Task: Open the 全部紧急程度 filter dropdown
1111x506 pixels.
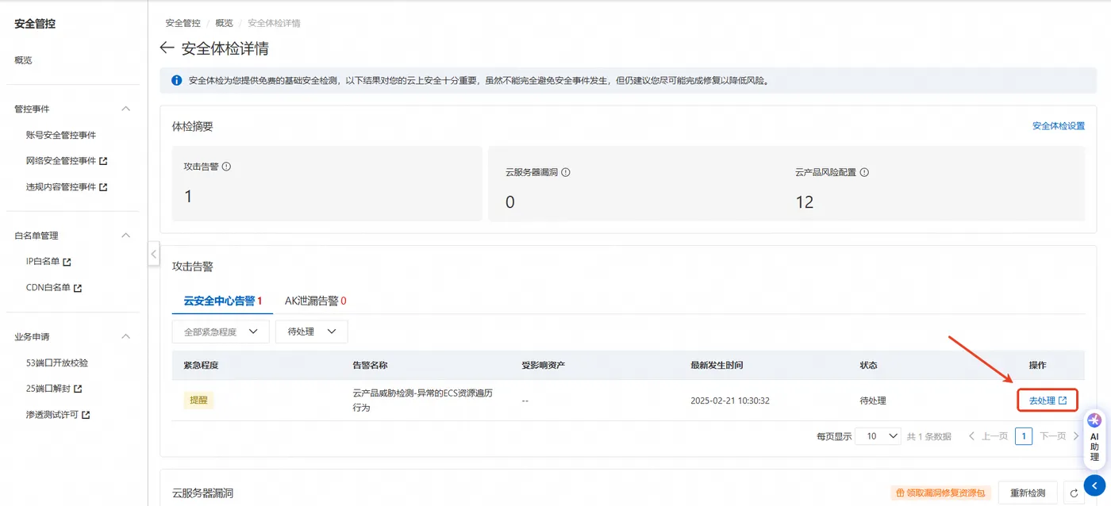Action: tap(221, 332)
